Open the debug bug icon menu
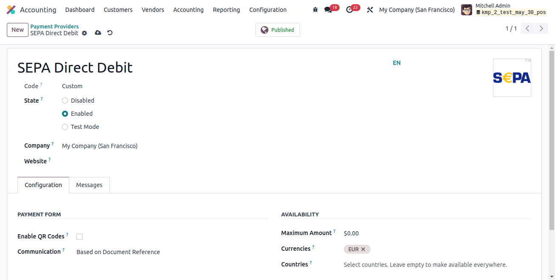Image resolution: width=555 pixels, height=280 pixels. pos(315,10)
